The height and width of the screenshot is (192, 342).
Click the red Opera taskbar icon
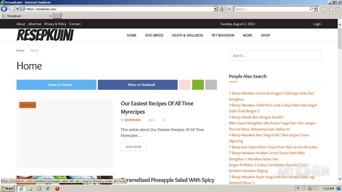pyautogui.click(x=57, y=189)
